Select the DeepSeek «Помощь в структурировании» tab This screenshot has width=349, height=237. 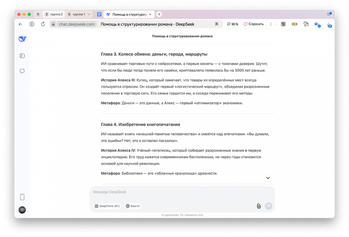[128, 14]
